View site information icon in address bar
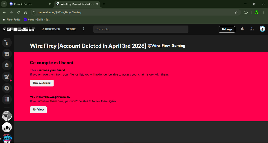The height and width of the screenshot is (143, 268). point(34,12)
